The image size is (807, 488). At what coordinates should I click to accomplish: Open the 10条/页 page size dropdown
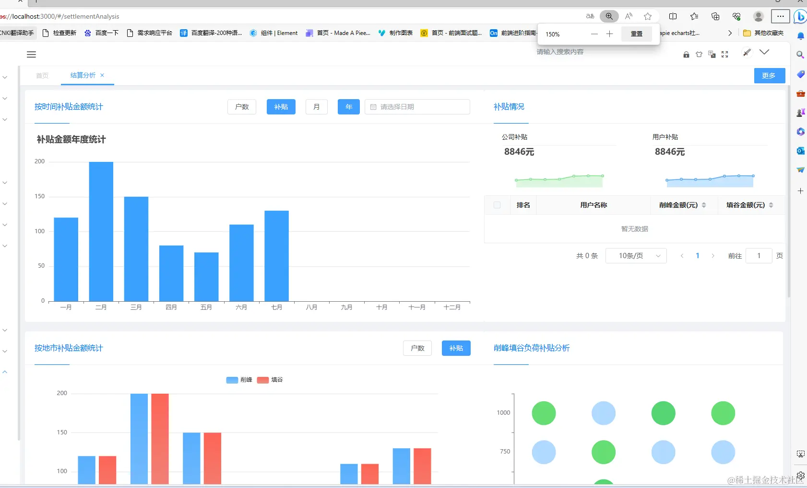click(x=636, y=256)
